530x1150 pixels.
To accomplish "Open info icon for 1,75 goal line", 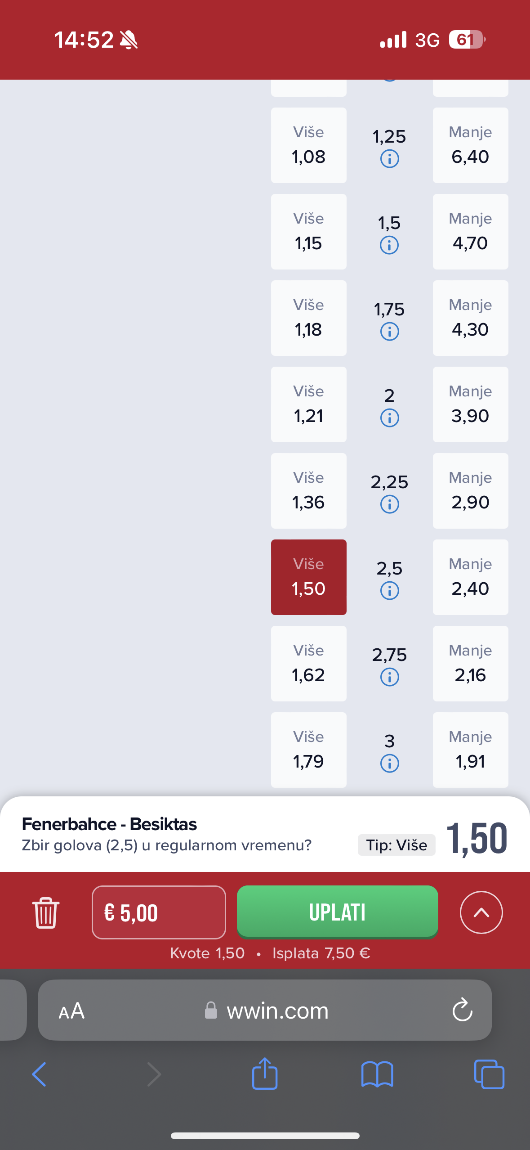I will click(389, 332).
